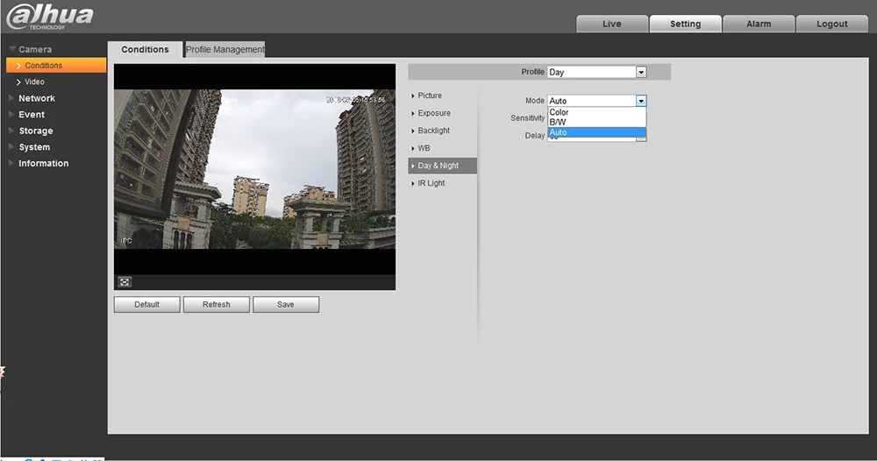Switch to the Conditions tab
Screen dimensions: 877x461
pos(145,49)
